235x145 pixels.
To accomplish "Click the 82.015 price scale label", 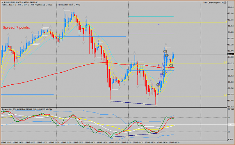I will pos(231,26).
